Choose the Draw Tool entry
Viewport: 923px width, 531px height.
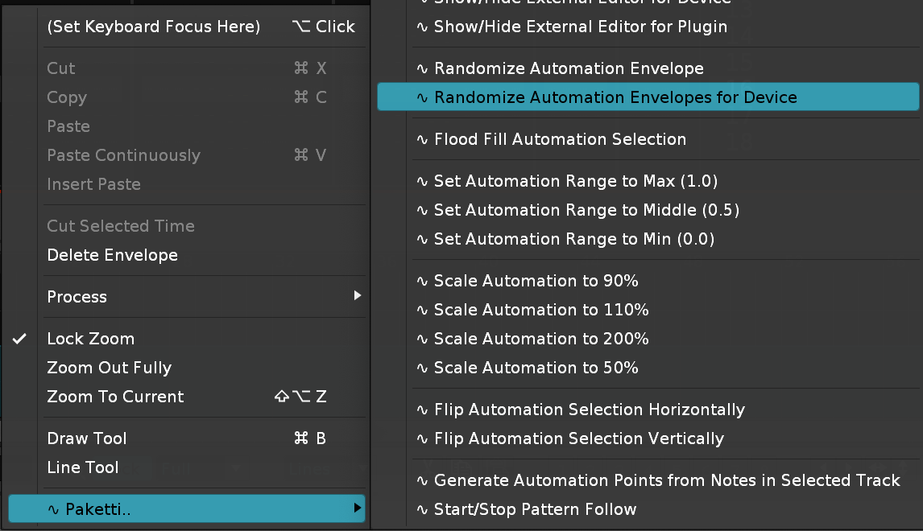(x=87, y=438)
